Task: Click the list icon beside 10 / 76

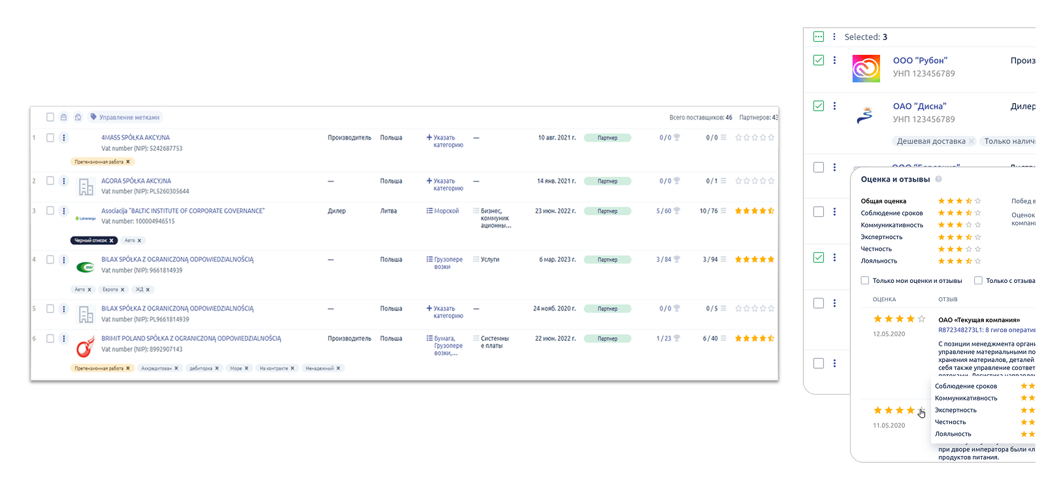Action: (x=723, y=211)
